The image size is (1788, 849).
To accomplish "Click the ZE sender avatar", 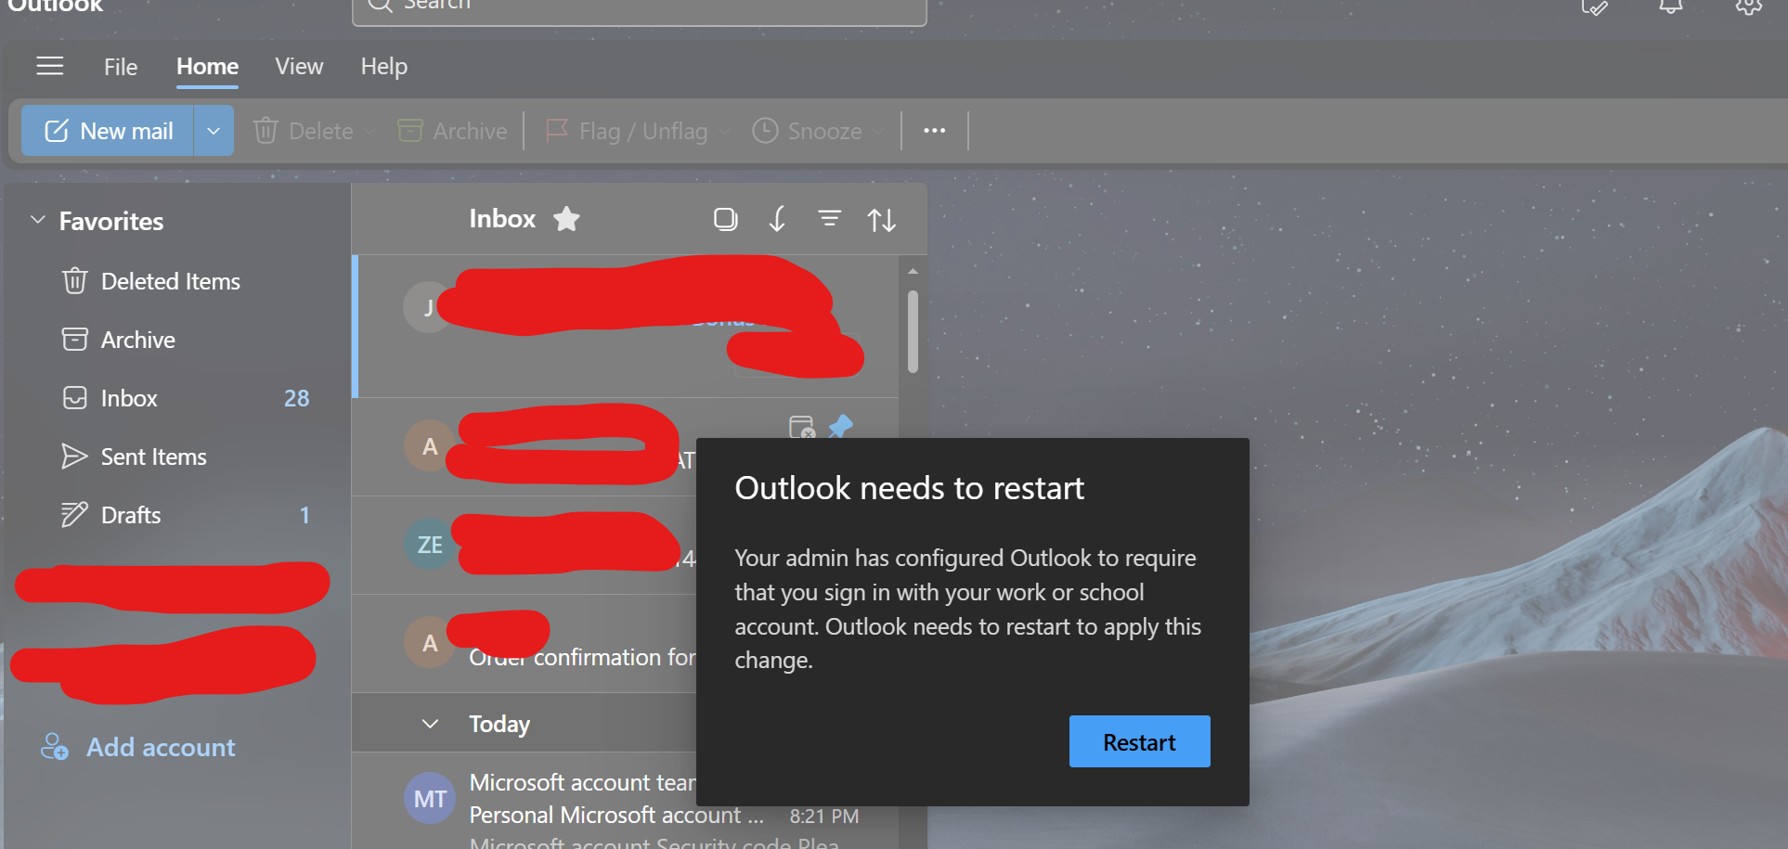I will point(430,545).
